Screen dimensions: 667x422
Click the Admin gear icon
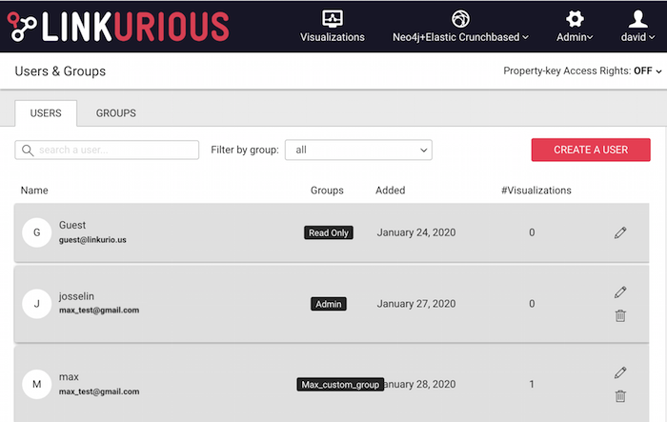coord(575,19)
